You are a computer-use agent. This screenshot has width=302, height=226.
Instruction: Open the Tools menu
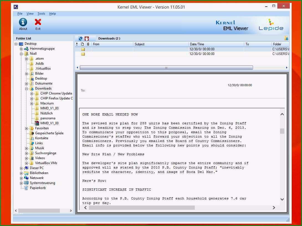point(41,14)
